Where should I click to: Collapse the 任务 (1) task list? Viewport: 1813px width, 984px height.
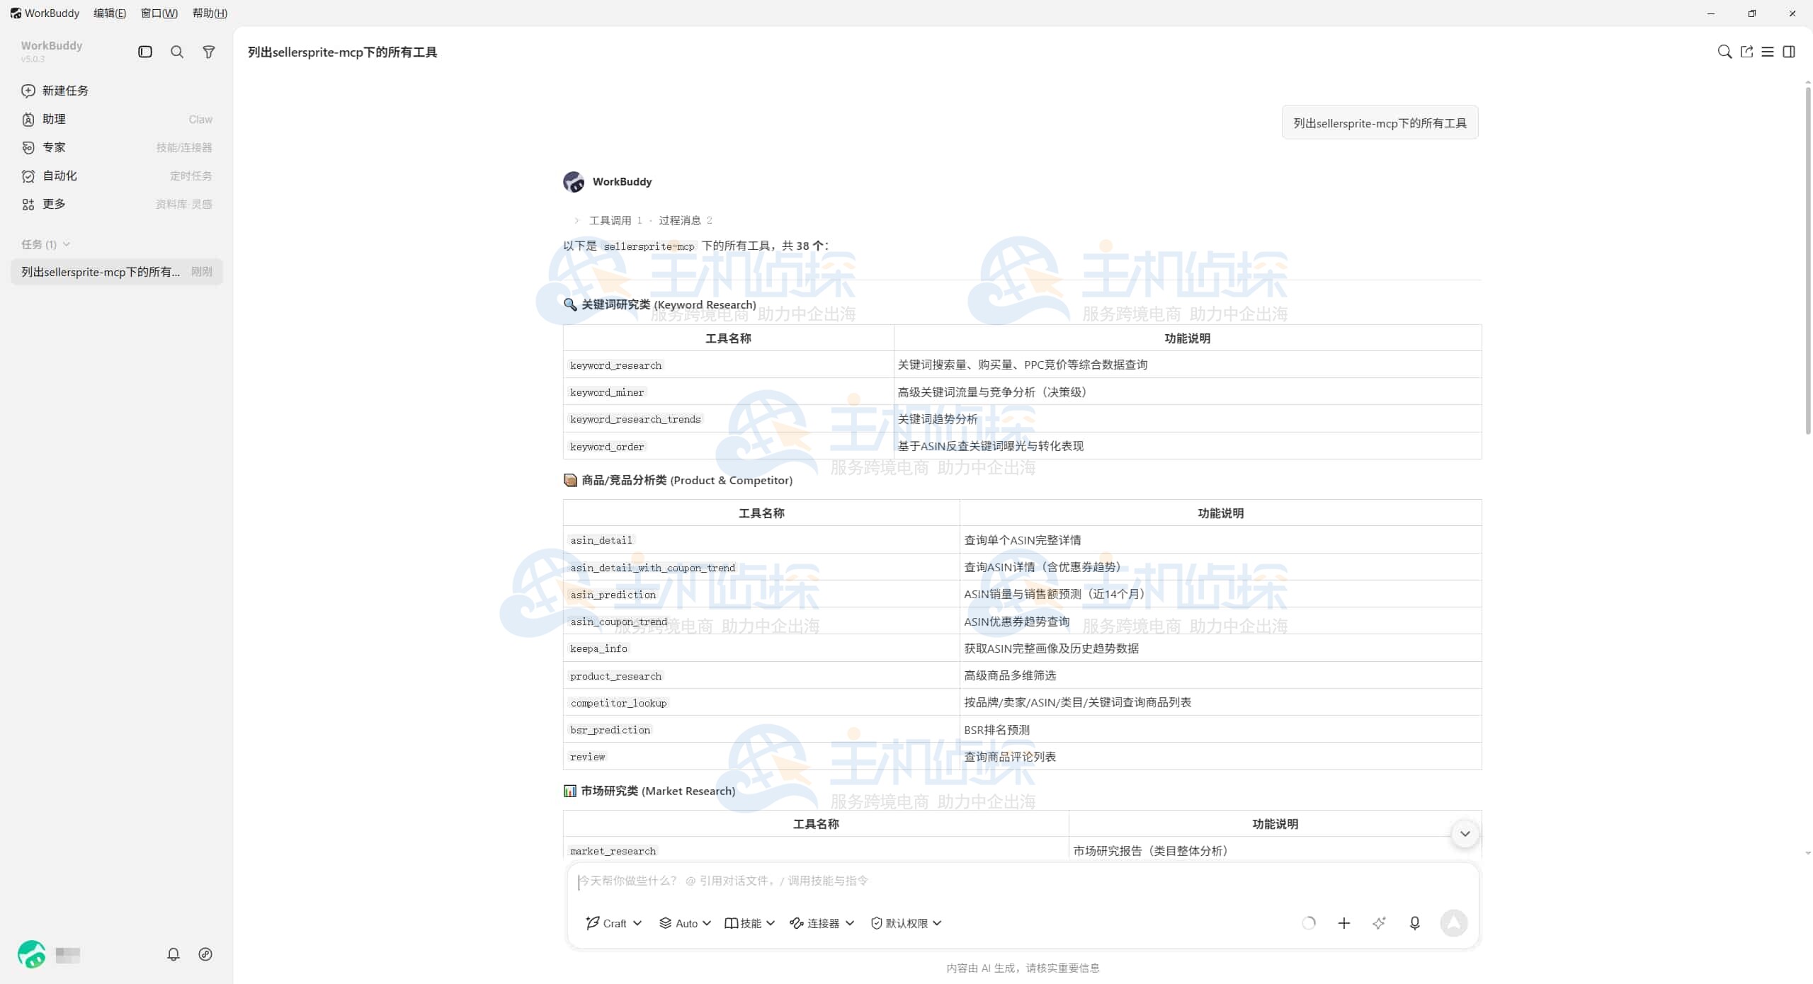pyautogui.click(x=45, y=244)
